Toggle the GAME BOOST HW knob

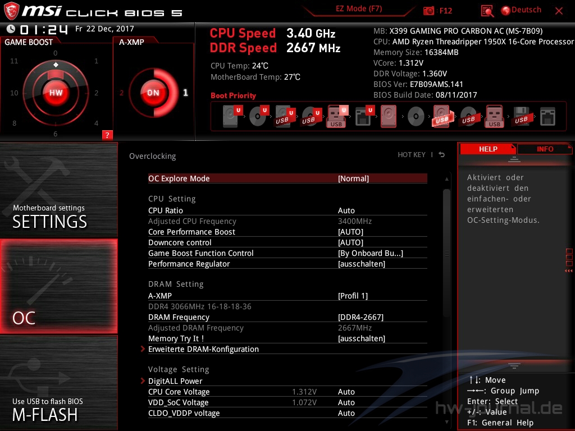tap(56, 93)
